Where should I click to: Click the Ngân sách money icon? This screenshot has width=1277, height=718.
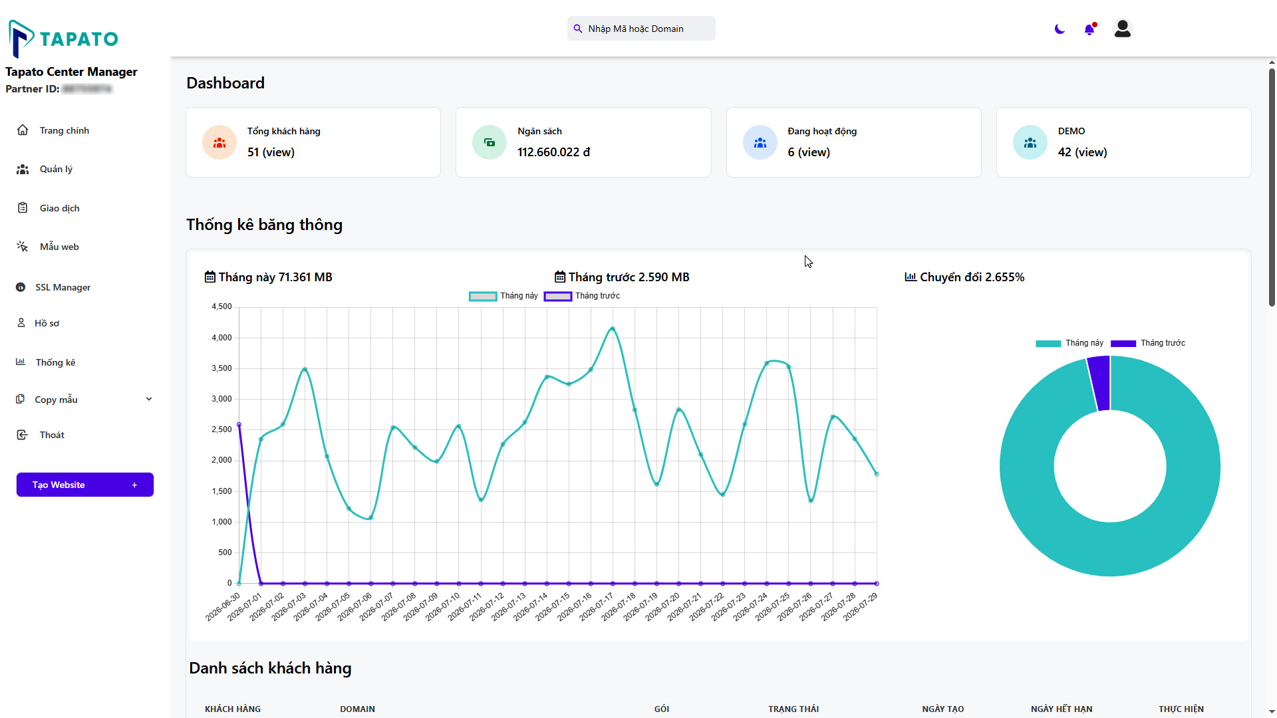(490, 142)
